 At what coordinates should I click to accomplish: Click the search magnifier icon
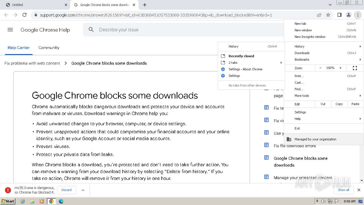91,30
